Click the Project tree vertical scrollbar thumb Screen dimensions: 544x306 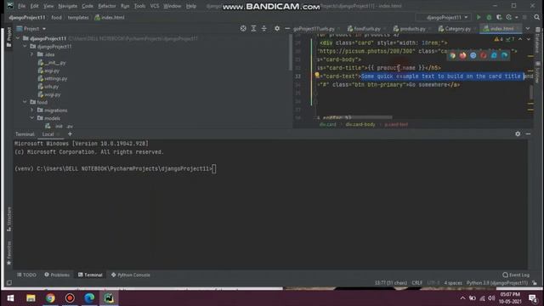pos(290,52)
